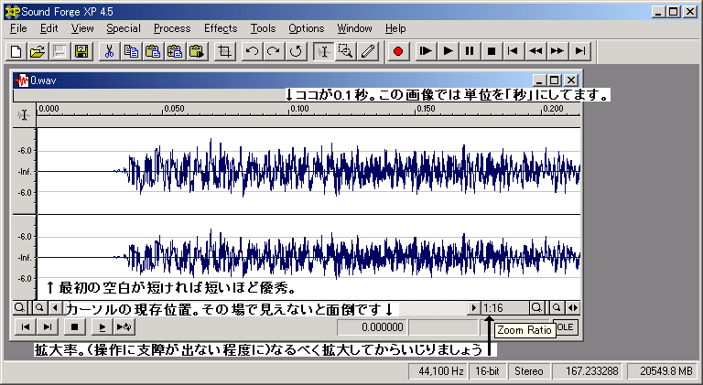Screen dimensions: 703x385
Task: Select the Pencil tool in the toolbar
Action: point(368,51)
